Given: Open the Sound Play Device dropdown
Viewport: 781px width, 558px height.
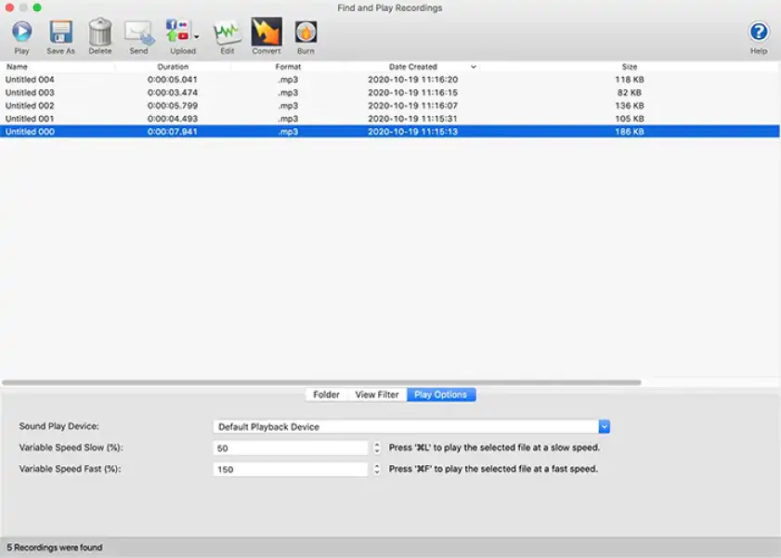Looking at the screenshot, I should [605, 426].
